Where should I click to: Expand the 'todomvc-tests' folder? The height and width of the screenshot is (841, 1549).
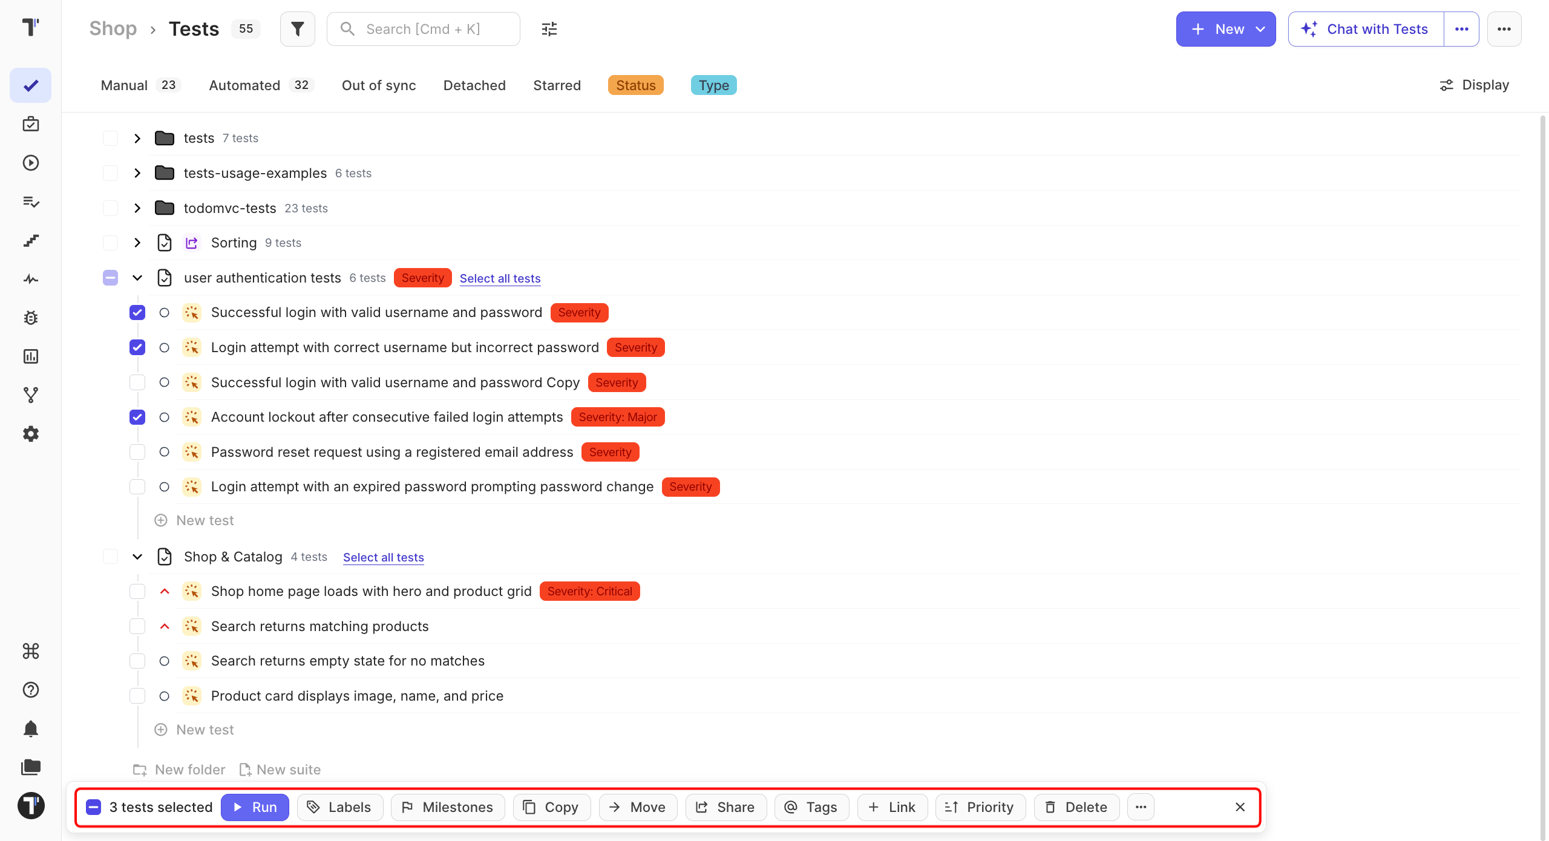137,208
